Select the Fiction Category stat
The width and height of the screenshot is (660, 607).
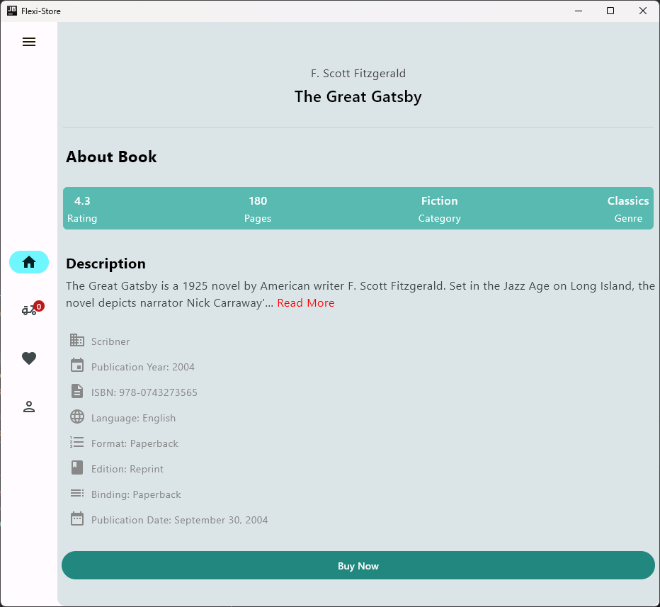(440, 209)
